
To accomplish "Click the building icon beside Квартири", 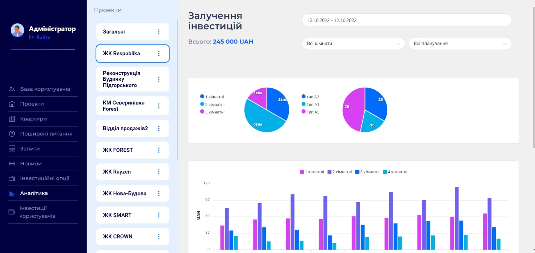I will tap(12, 119).
